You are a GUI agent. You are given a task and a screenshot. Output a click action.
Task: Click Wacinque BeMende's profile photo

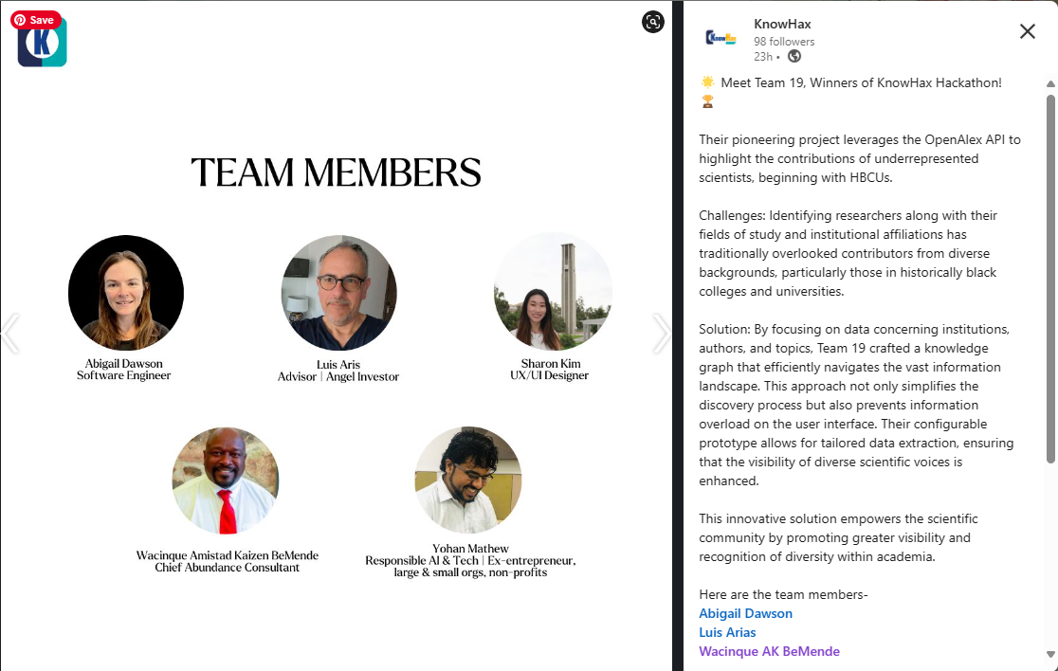(x=226, y=480)
